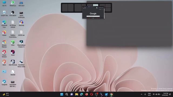The width and height of the screenshot is (173, 97).
Task: Open the Recycle Bin
Action: [x=4, y=13]
